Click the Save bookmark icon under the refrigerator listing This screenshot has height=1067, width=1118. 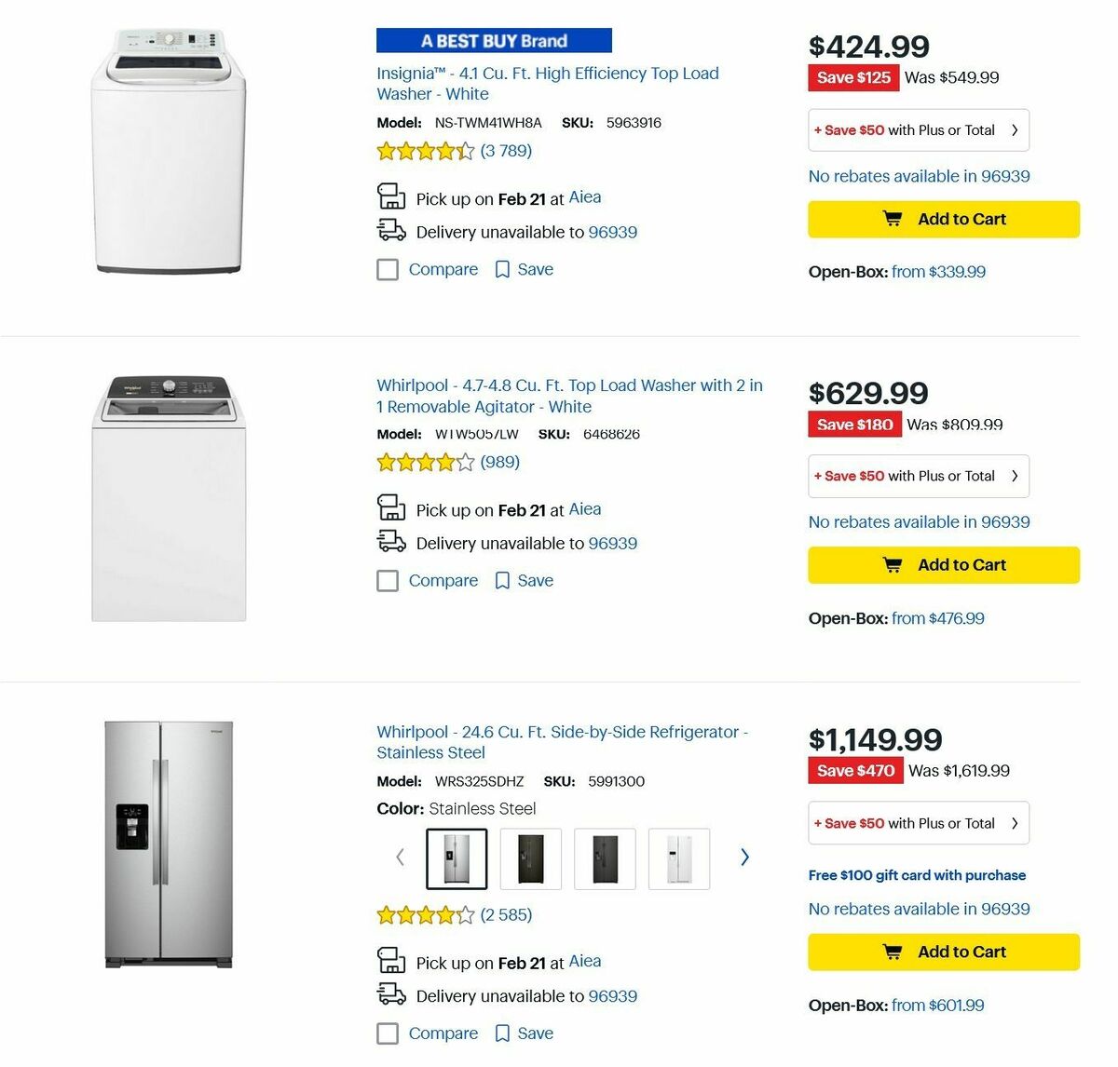point(502,1033)
